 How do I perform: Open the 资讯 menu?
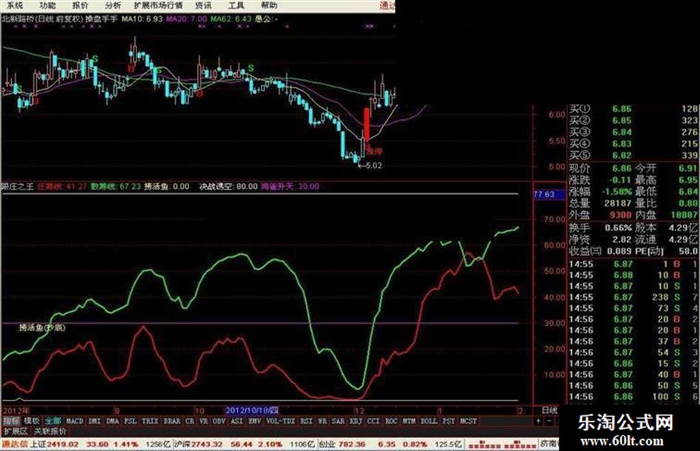(203, 6)
